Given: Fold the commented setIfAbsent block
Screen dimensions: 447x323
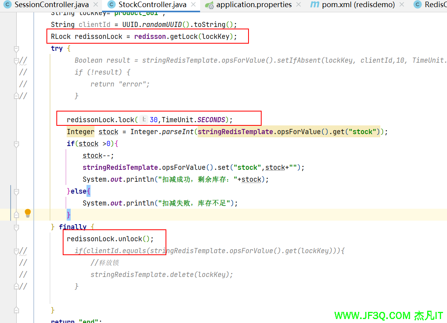Looking at the screenshot, I should (x=16, y=60).
